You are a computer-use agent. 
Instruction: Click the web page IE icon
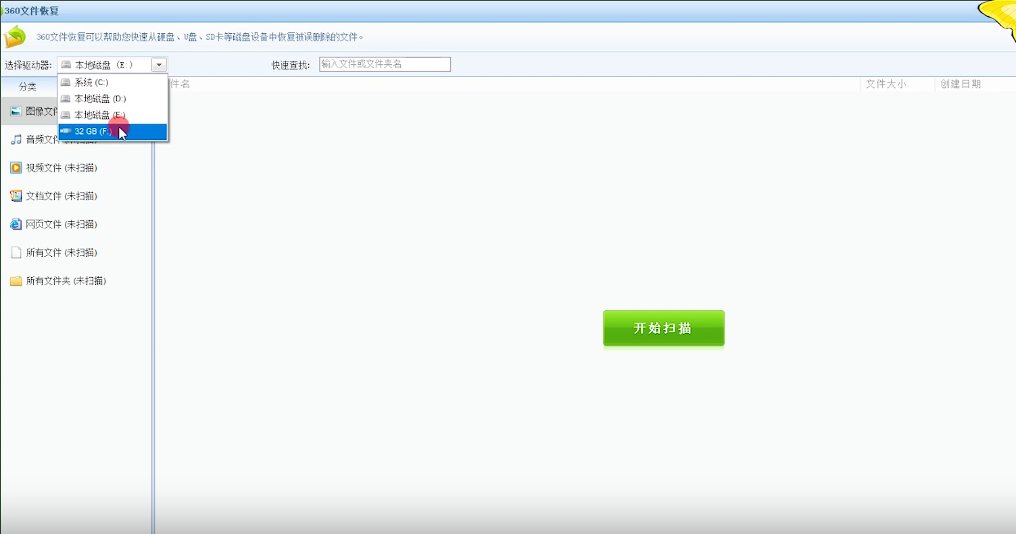click(x=16, y=224)
